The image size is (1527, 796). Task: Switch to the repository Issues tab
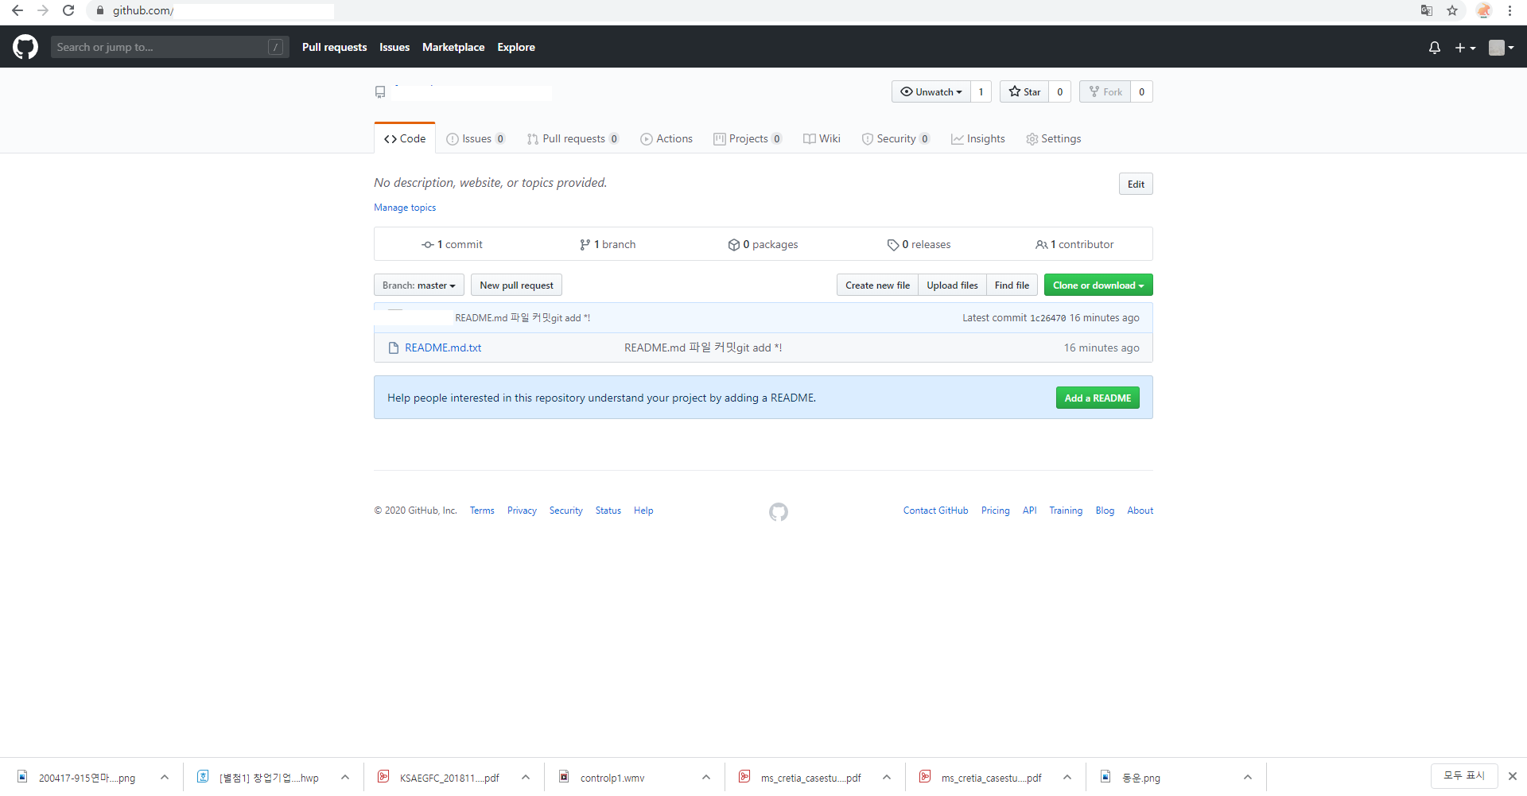pos(476,138)
